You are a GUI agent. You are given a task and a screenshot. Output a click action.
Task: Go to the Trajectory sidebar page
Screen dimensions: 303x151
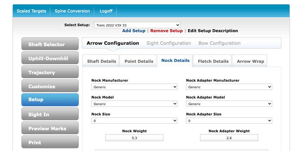(50, 73)
